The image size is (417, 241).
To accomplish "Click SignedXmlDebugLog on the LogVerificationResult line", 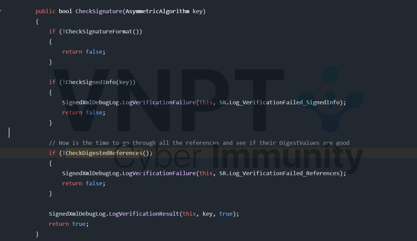I will pyautogui.click(x=77, y=214).
